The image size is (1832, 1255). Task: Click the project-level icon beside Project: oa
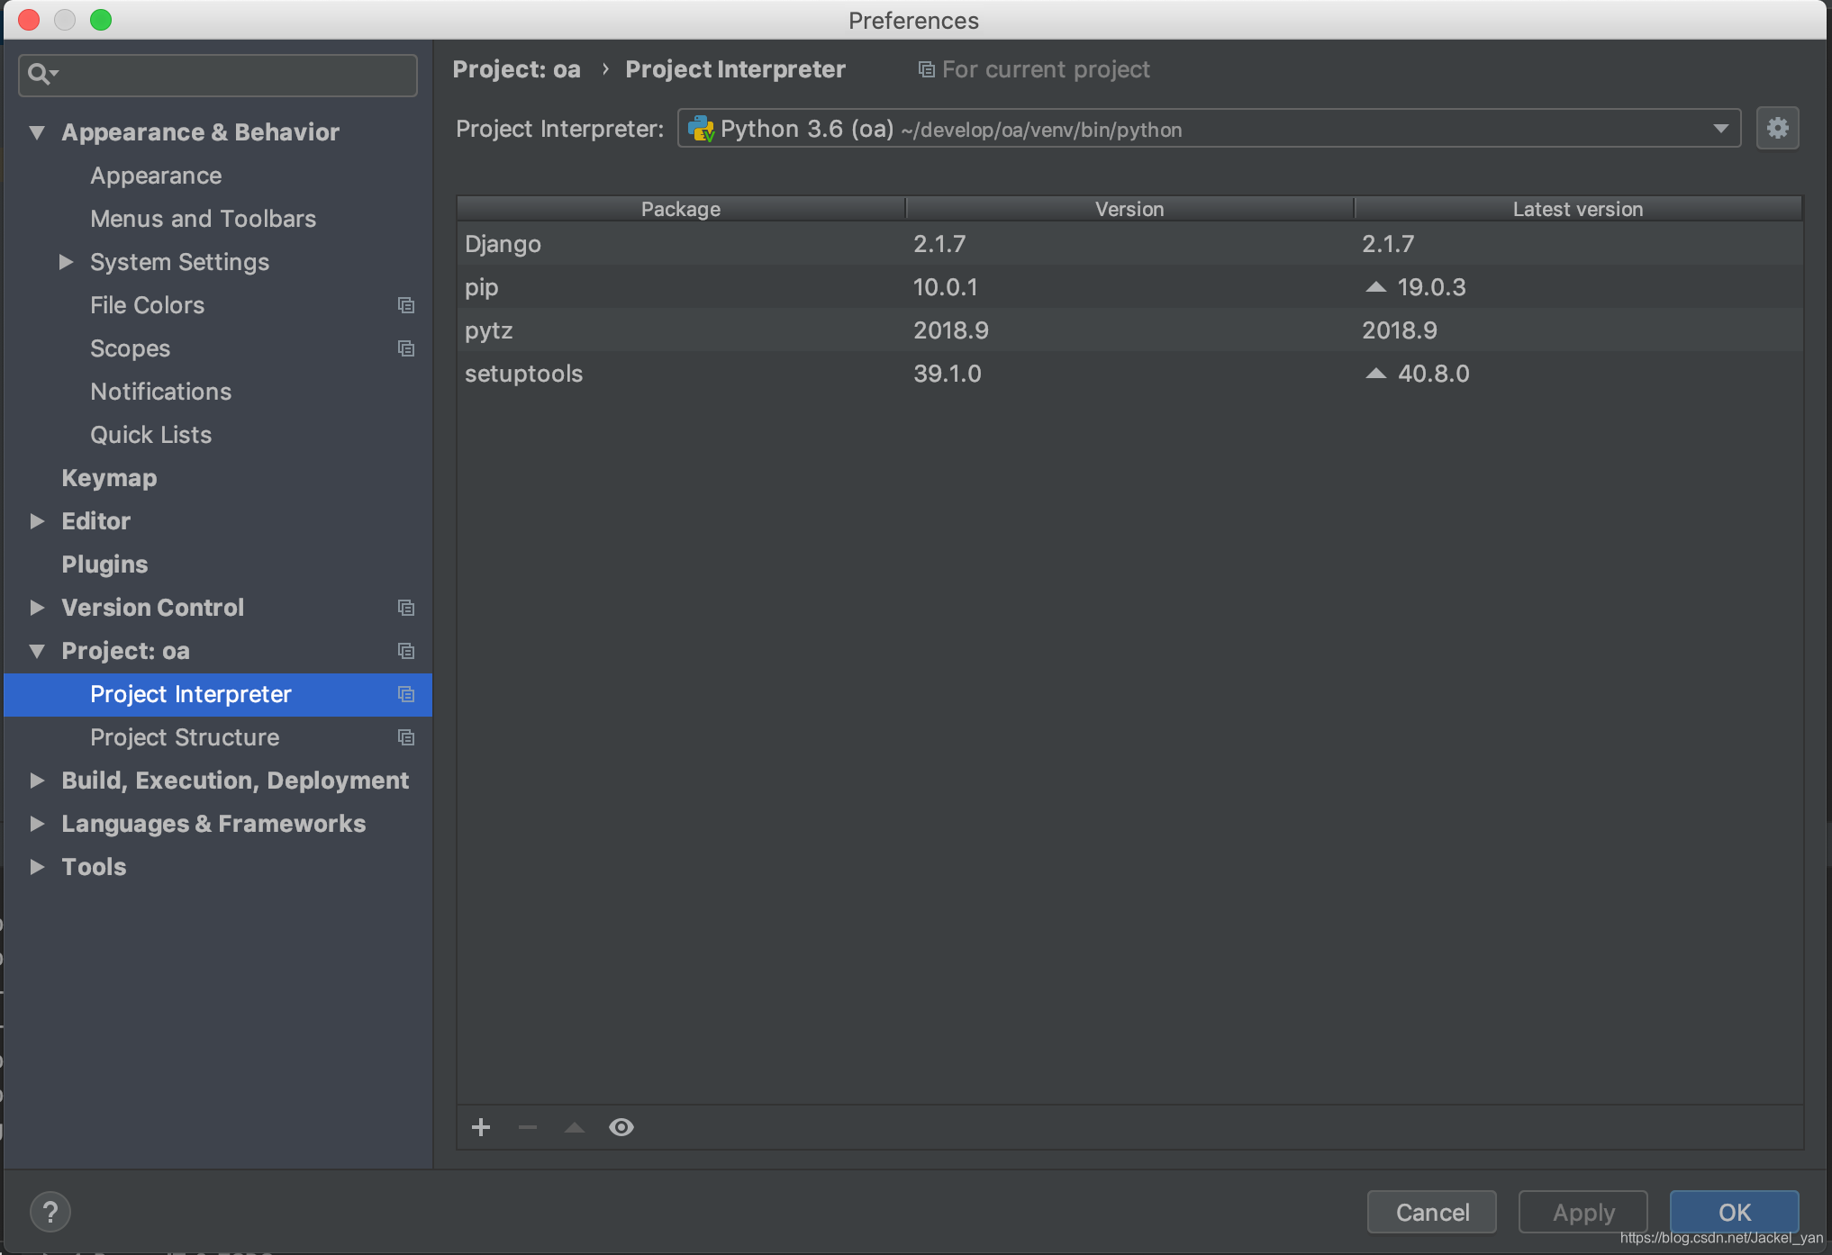pyautogui.click(x=406, y=651)
